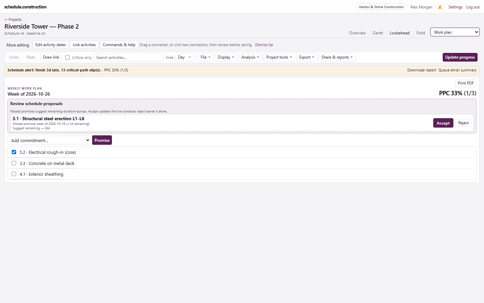The height and width of the screenshot is (303, 484).
Task: Reject the Structural steel erection proposal
Action: point(463,123)
